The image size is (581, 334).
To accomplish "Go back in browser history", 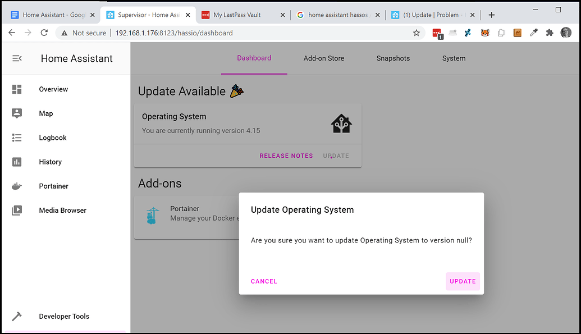I will [x=12, y=33].
